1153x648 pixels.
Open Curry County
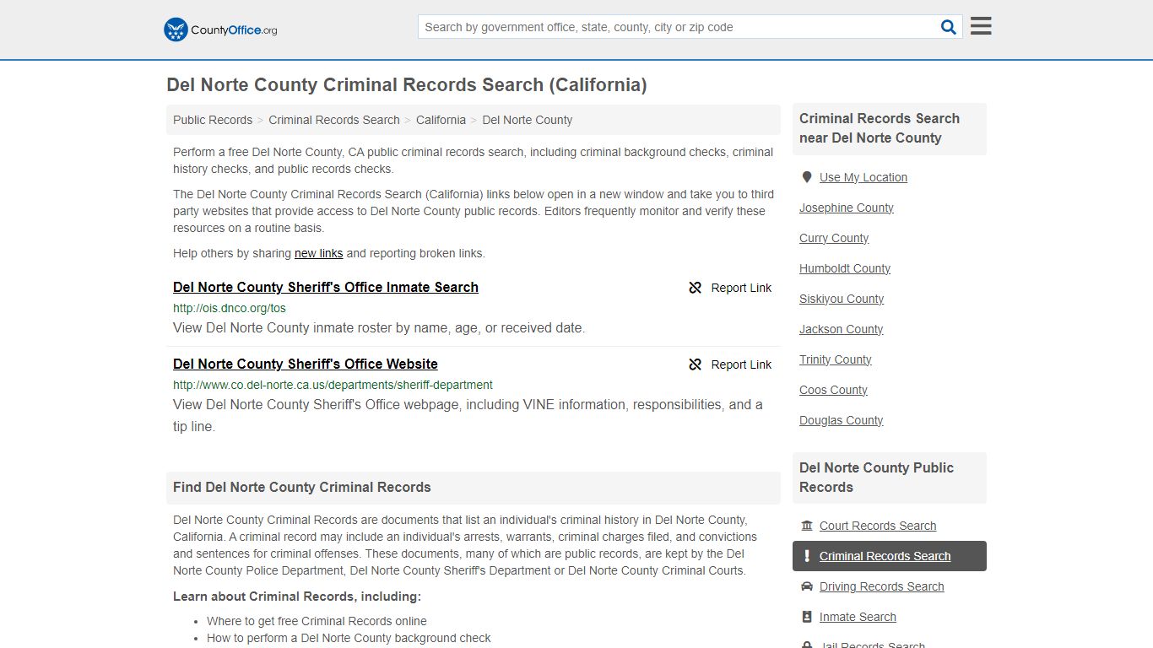point(834,238)
